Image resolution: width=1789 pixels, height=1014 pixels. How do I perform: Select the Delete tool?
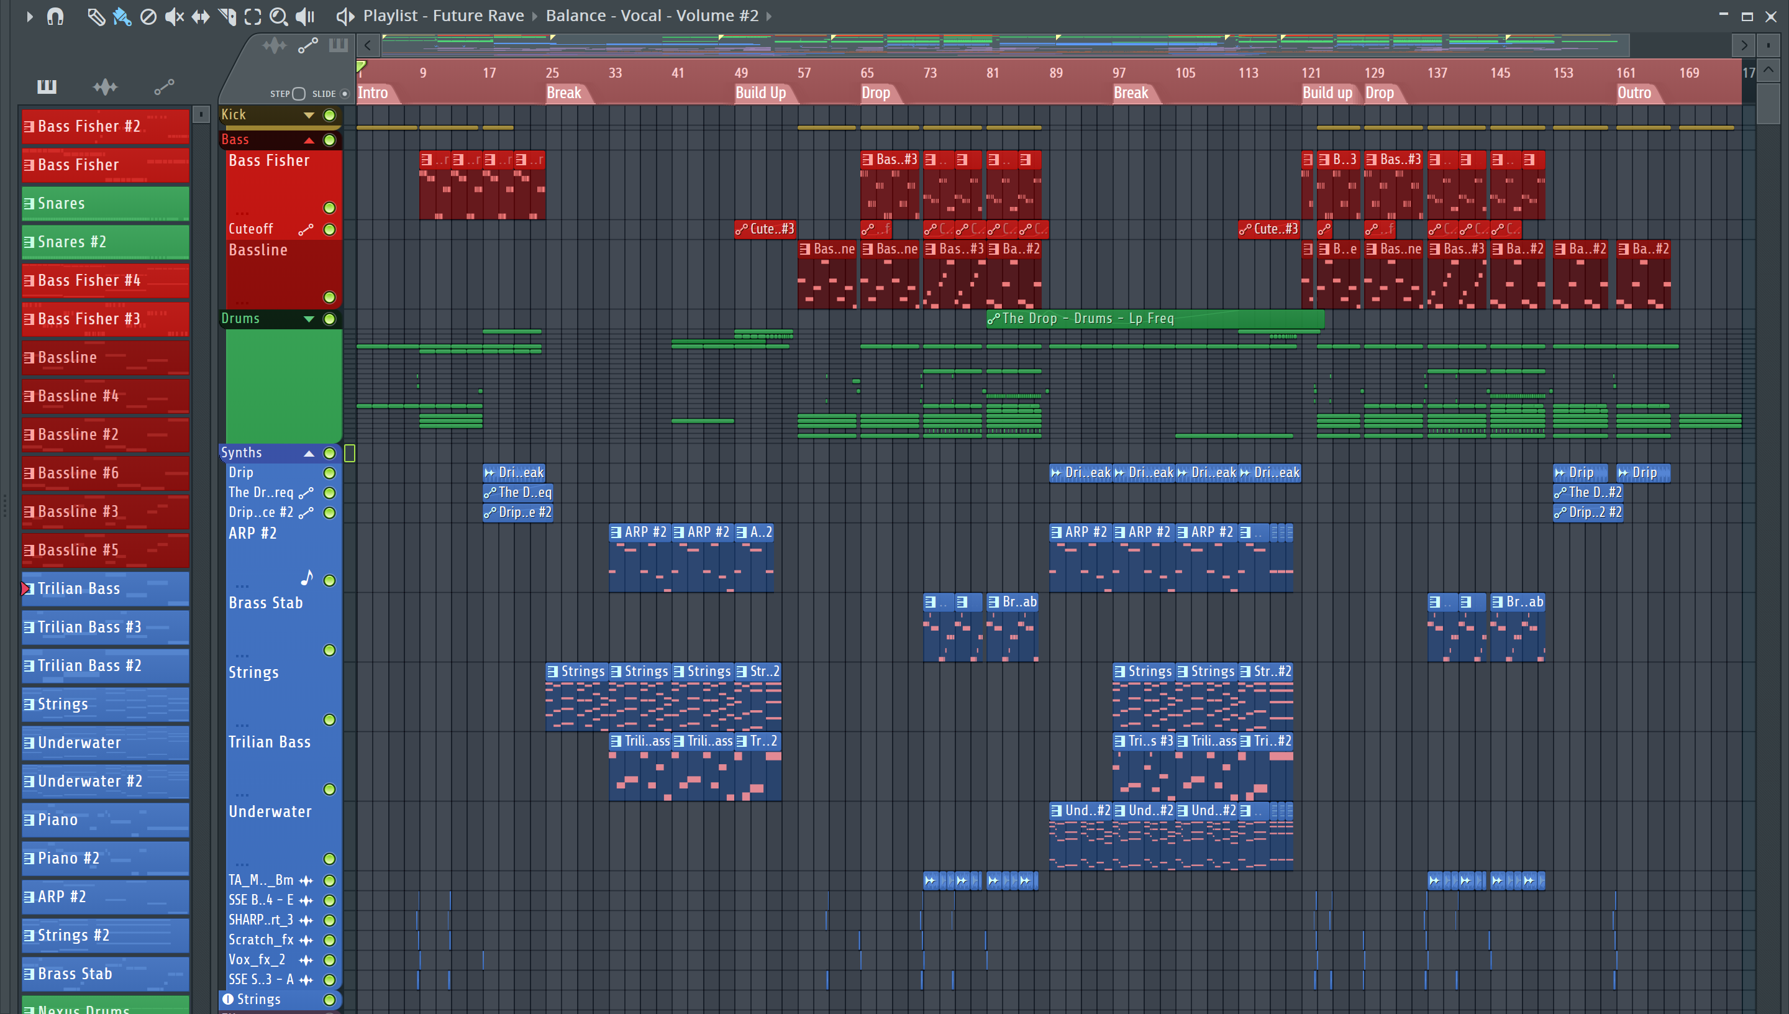pos(148,16)
